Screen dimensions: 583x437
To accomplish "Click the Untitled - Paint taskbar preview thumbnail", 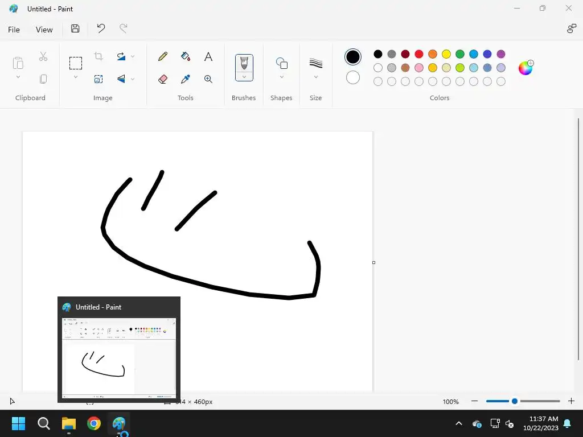I will (x=119, y=358).
